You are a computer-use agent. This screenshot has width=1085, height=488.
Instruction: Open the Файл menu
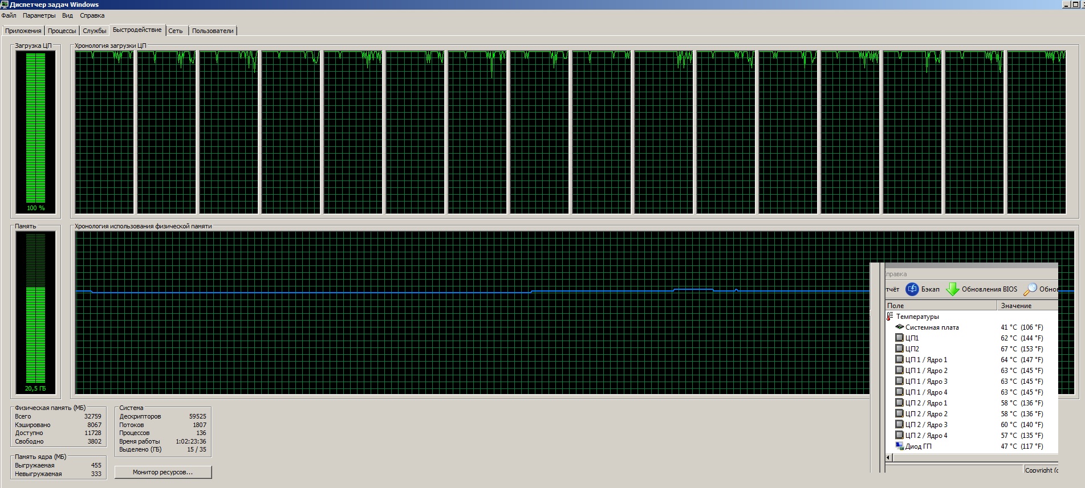9,15
